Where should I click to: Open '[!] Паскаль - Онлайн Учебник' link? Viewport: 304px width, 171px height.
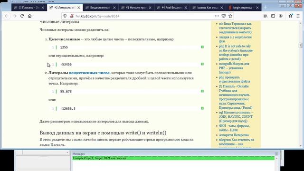pos(236,97)
